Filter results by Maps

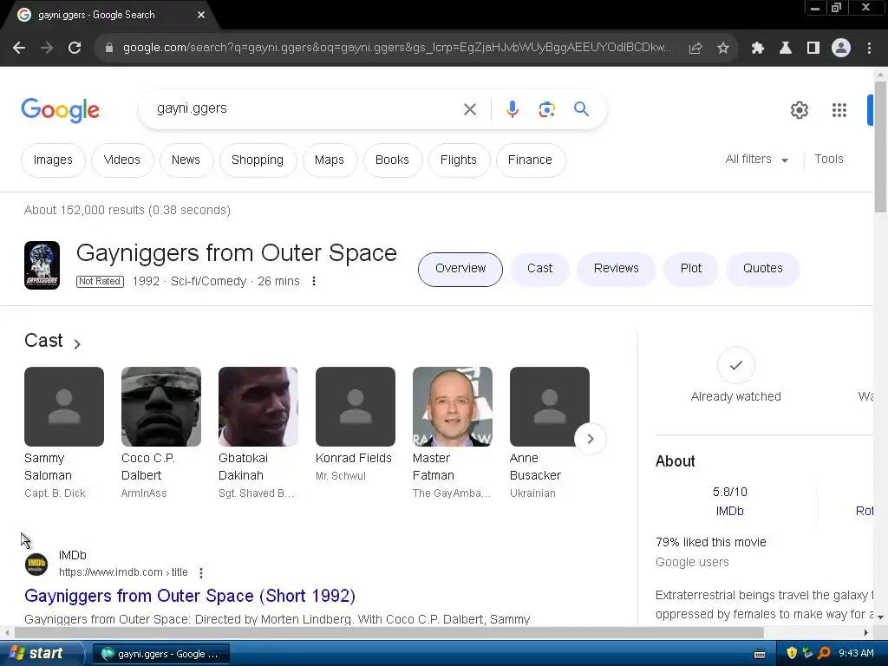coord(330,160)
